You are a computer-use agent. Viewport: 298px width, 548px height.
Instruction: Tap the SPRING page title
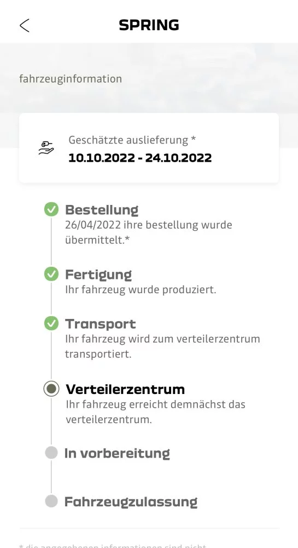click(149, 25)
